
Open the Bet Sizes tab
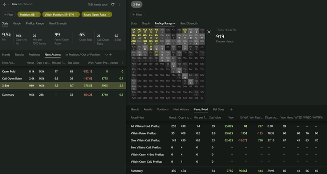pyautogui.click(x=219, y=109)
